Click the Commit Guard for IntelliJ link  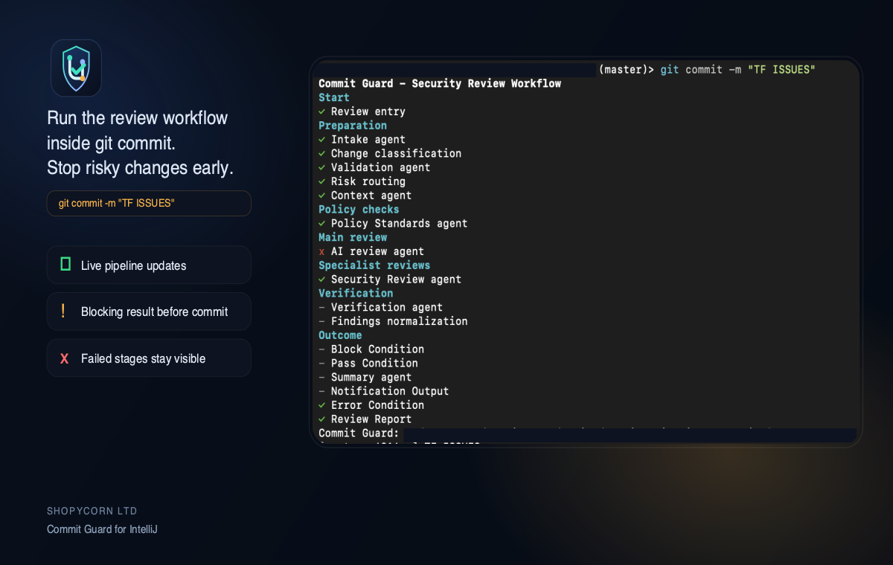click(x=102, y=529)
